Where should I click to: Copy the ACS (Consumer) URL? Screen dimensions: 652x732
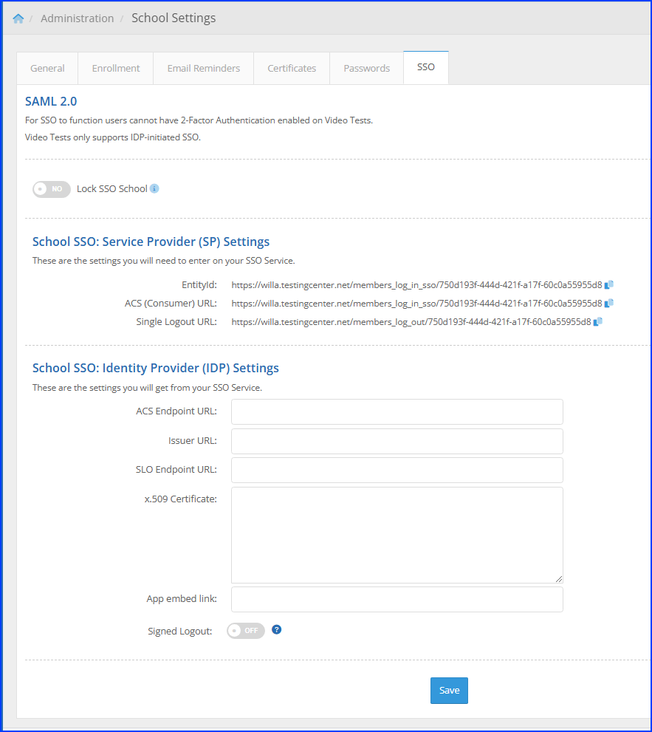pos(609,303)
